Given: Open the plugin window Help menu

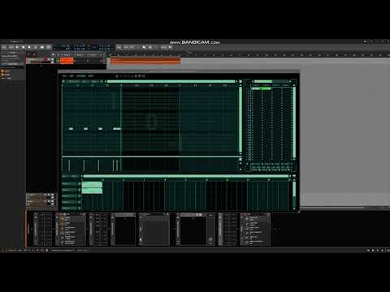Looking at the screenshot, I should (91, 76).
